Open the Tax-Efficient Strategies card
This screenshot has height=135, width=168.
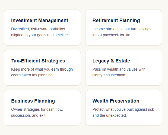tap(42, 68)
